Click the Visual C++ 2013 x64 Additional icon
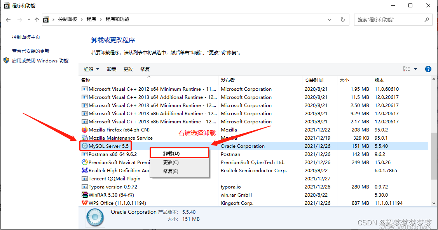This screenshot has width=438, height=230. click(84, 97)
